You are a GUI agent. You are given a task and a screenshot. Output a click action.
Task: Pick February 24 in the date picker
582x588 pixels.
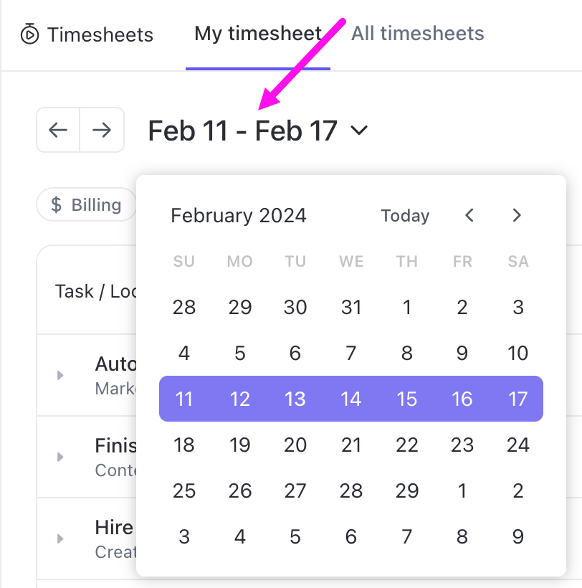517,445
